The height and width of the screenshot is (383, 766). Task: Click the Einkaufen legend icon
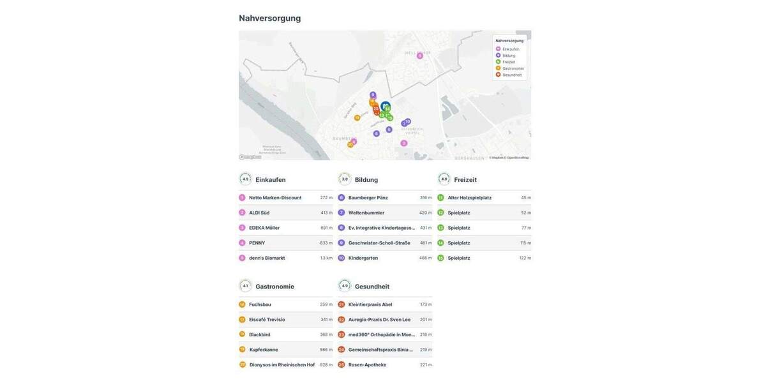click(497, 47)
